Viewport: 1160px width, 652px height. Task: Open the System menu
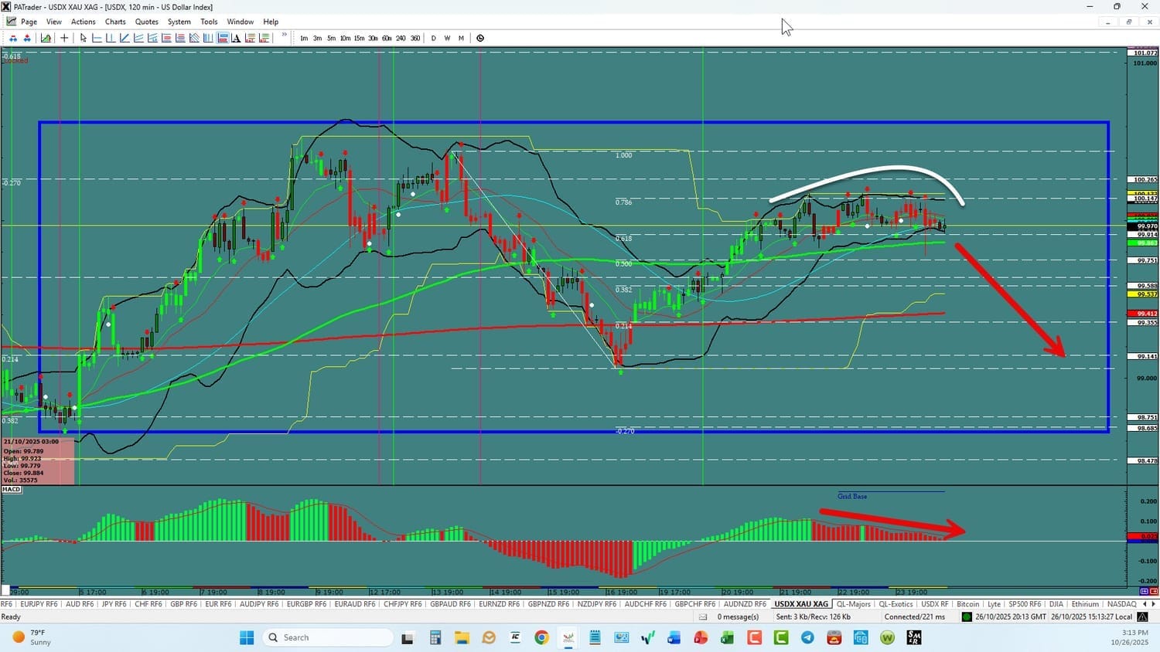[179, 22]
